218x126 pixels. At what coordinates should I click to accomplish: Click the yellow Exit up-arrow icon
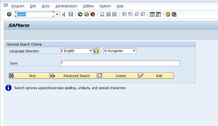coord(86,14)
